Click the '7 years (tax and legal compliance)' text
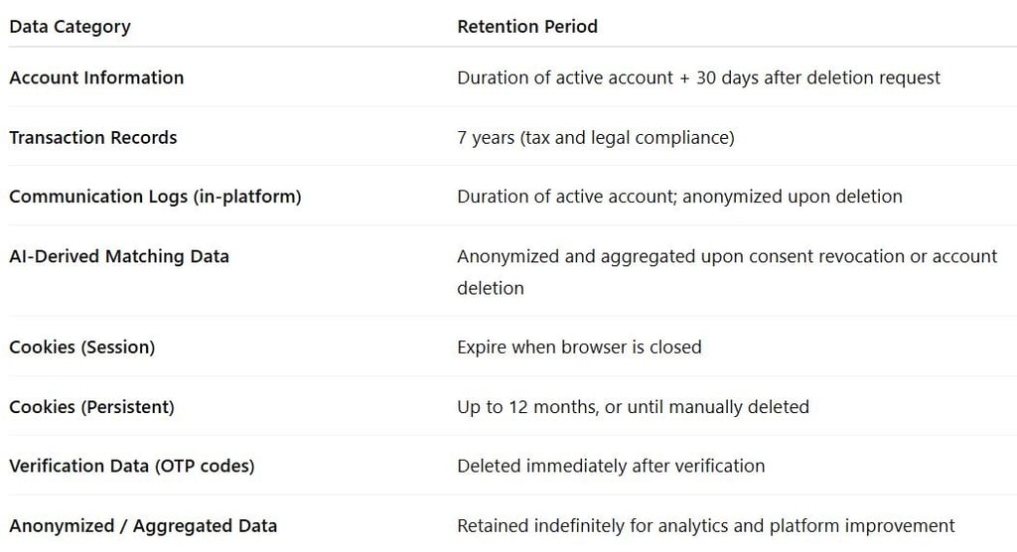The image size is (1017, 552). click(x=596, y=137)
